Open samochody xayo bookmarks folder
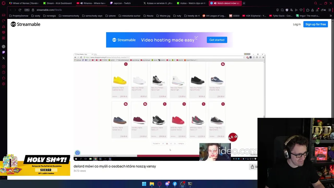Image resolution: width=334 pixels, height=188 pixels. [92, 16]
